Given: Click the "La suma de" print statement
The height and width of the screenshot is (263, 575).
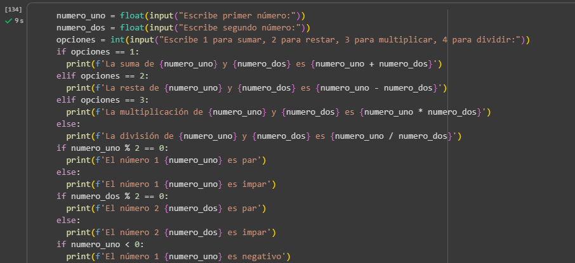Looking at the screenshot, I should [x=254, y=63].
